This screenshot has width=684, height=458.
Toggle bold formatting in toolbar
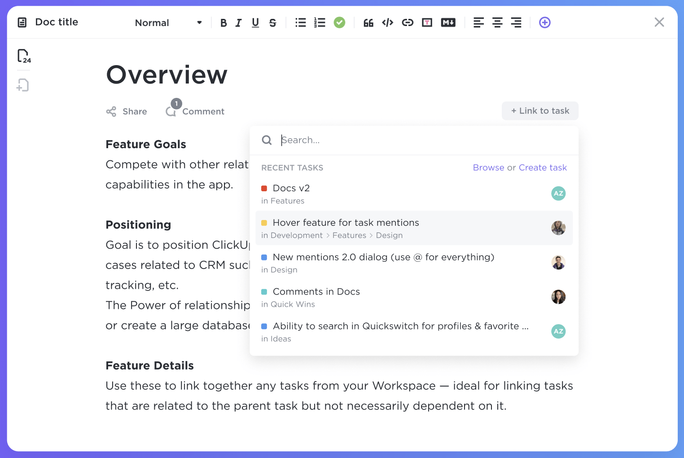224,23
